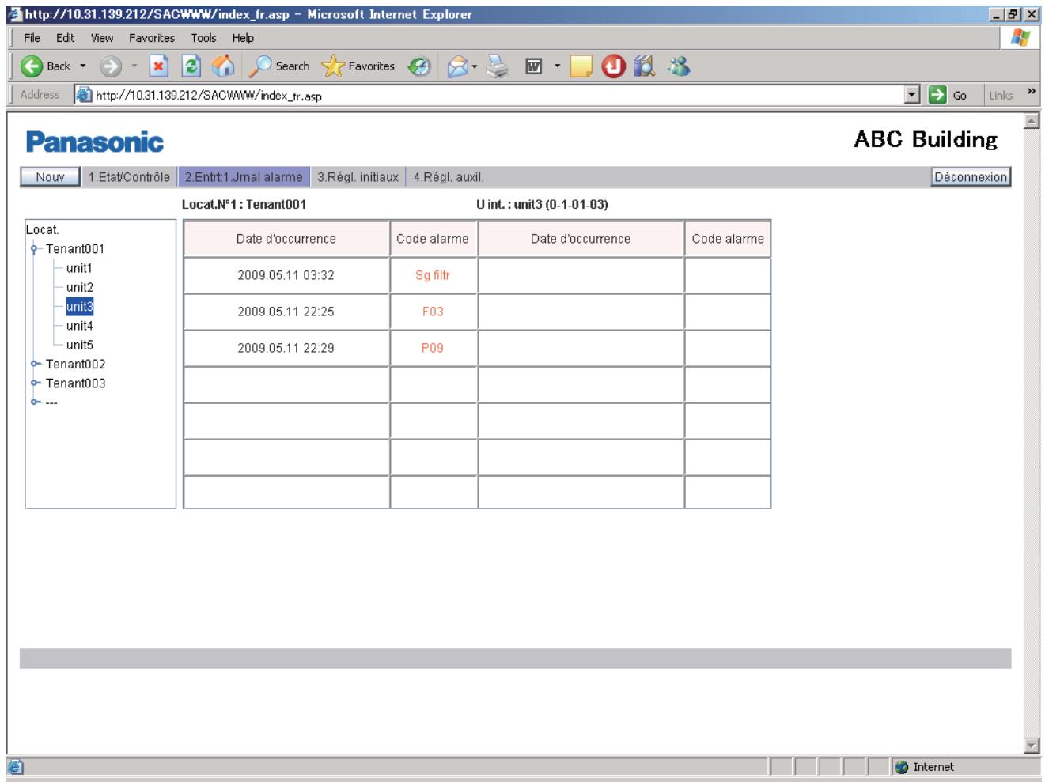Select Tenant002 label in the tree
The image size is (1045, 782).
(x=75, y=364)
